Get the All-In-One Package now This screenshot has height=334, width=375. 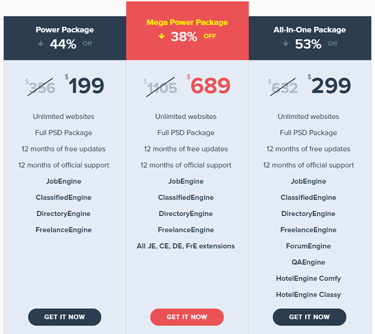[x=309, y=317]
